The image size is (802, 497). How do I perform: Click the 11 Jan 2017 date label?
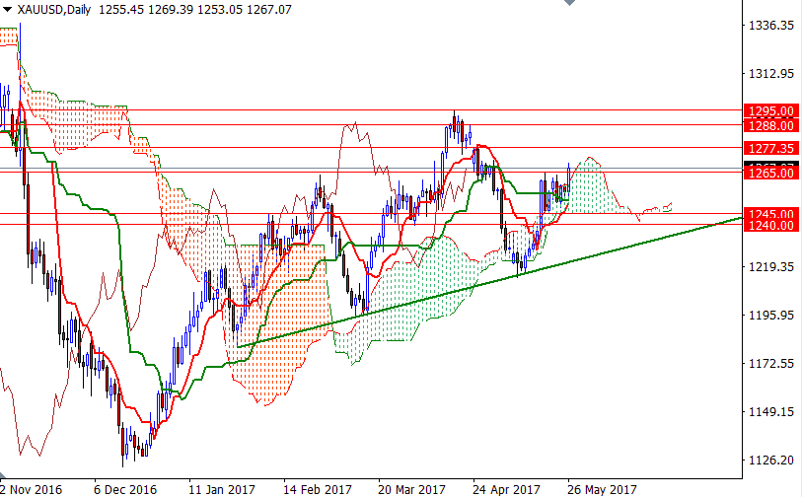tap(222, 489)
